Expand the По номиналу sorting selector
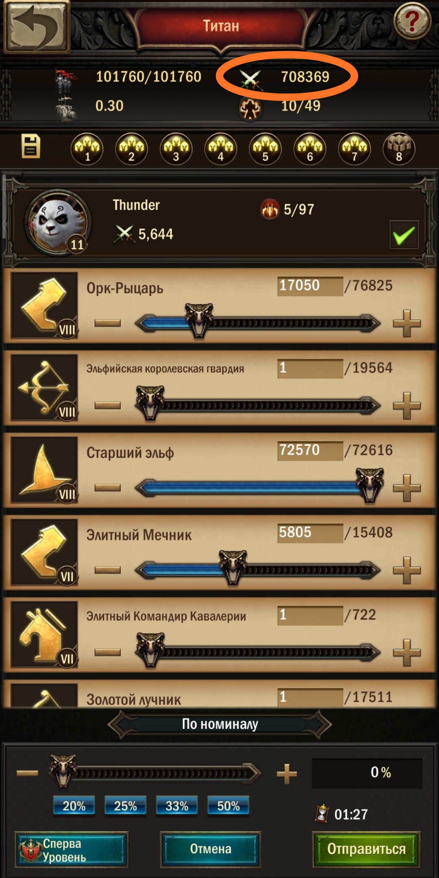Viewport: 439px width, 878px height. pos(220,724)
